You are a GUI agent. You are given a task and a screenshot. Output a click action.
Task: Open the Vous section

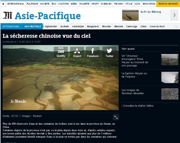137,4
